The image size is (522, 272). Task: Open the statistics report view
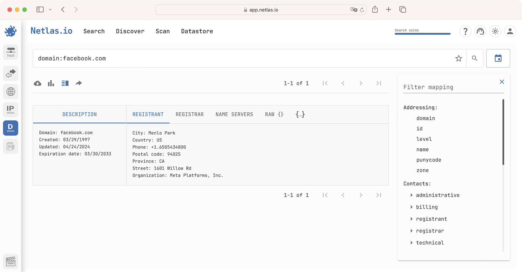pyautogui.click(x=51, y=83)
